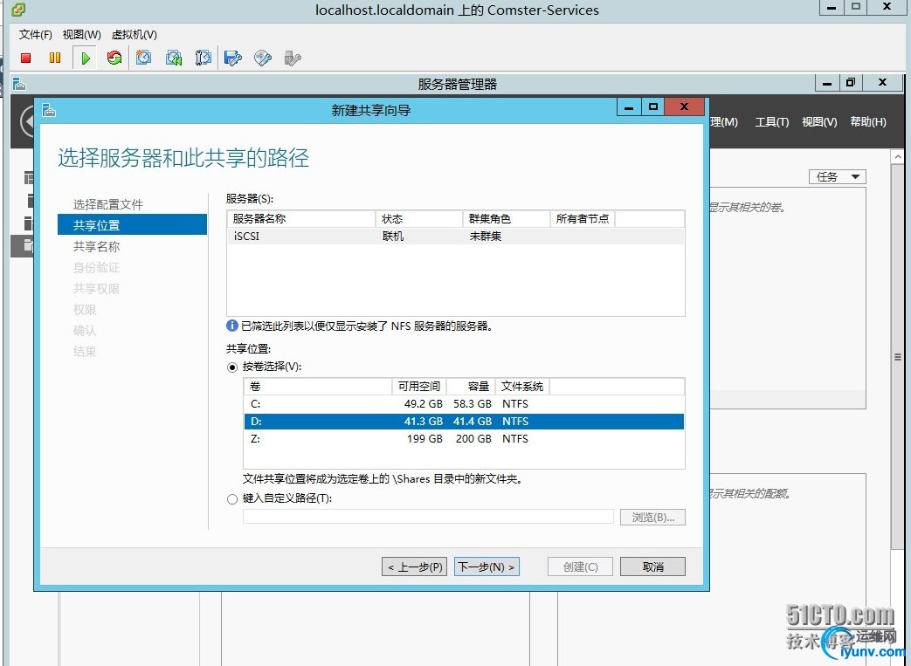
Task: Click the 文件系统 column header
Action: (x=522, y=387)
